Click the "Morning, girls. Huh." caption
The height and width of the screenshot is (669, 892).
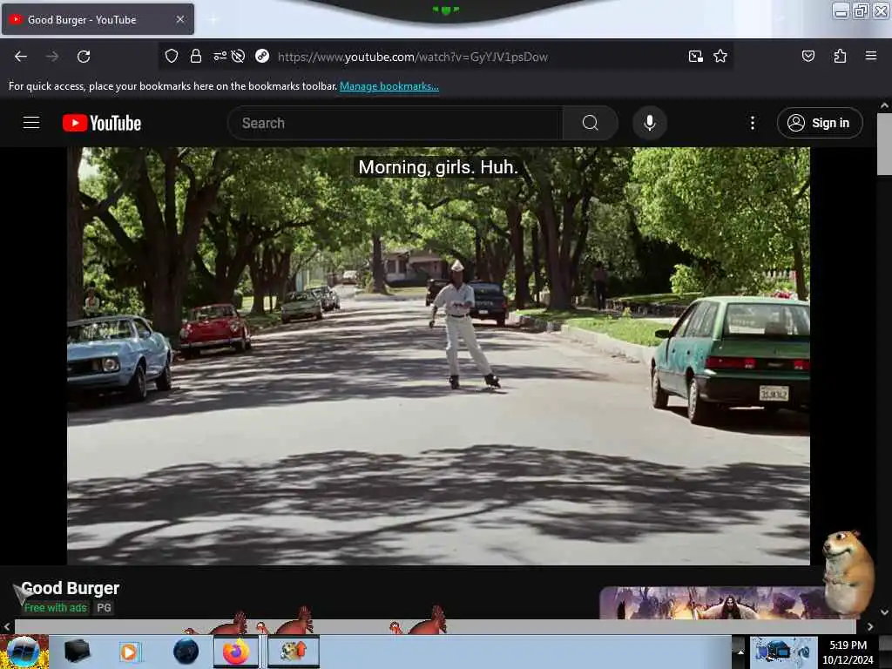(438, 167)
